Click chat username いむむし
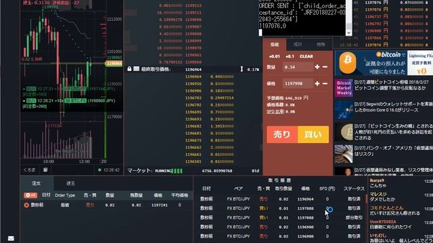 pyautogui.click(x=378, y=236)
